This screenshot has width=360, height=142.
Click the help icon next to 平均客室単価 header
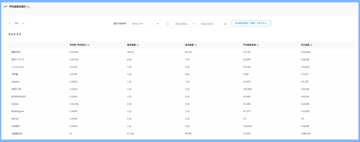(257, 45)
